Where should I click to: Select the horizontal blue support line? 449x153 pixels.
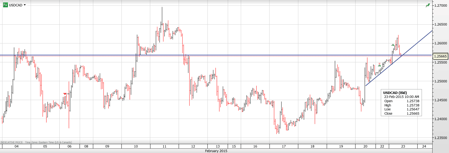pos(213,55)
